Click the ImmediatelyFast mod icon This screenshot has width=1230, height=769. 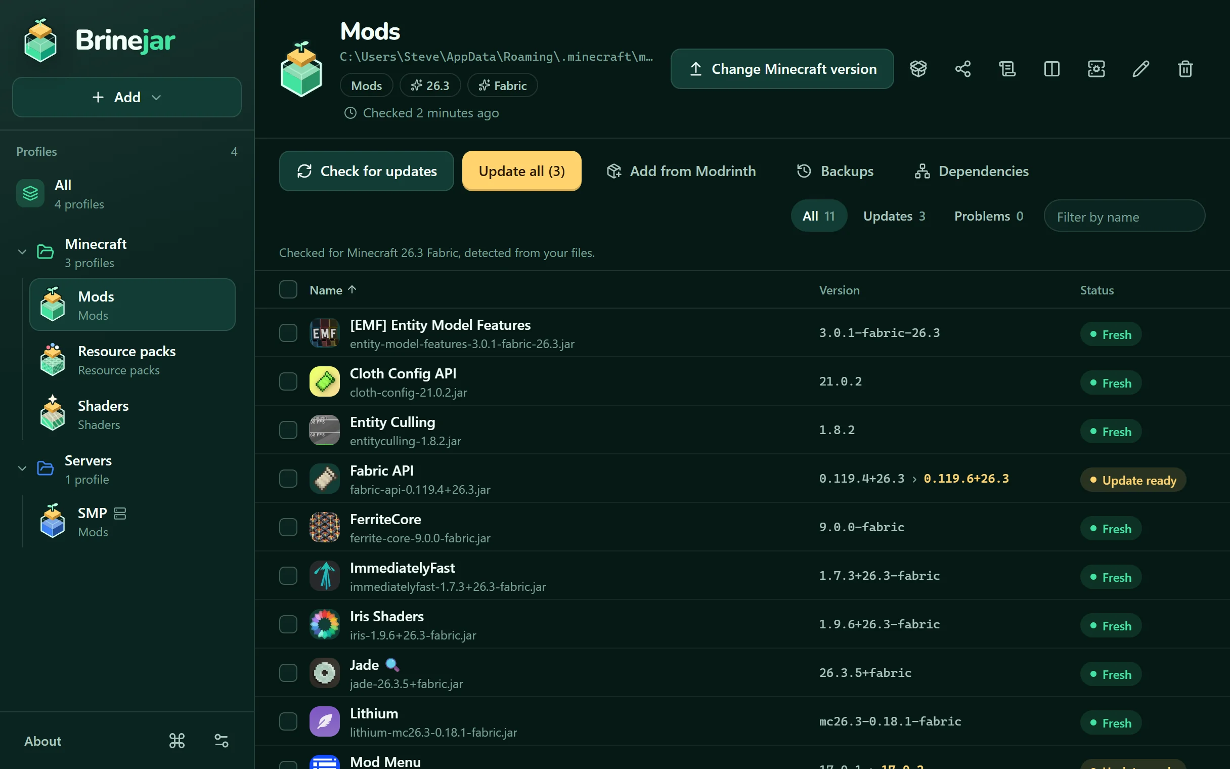(x=324, y=576)
